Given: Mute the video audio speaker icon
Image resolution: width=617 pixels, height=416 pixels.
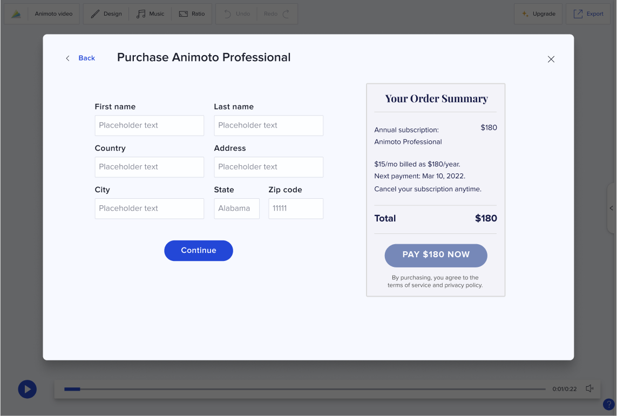Looking at the screenshot, I should point(589,388).
